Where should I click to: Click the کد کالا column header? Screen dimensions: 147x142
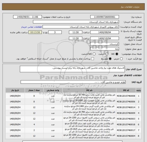(126, 90)
